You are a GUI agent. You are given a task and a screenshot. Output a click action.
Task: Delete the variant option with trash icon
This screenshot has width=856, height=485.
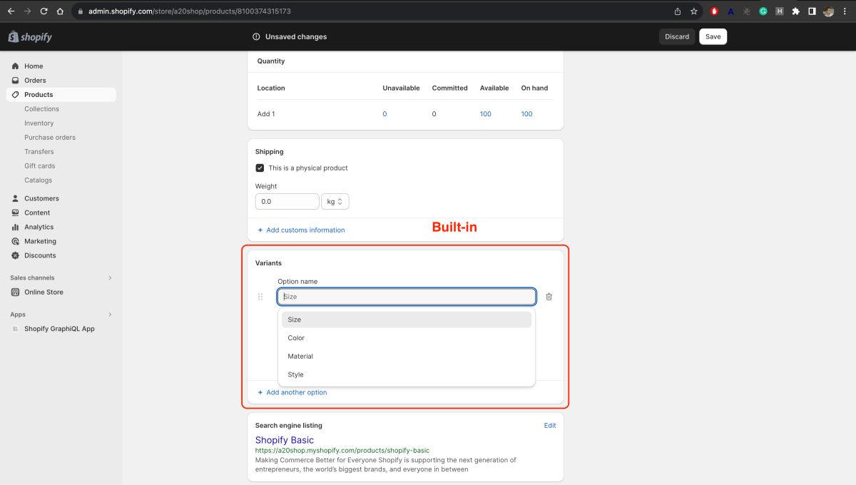(x=549, y=297)
